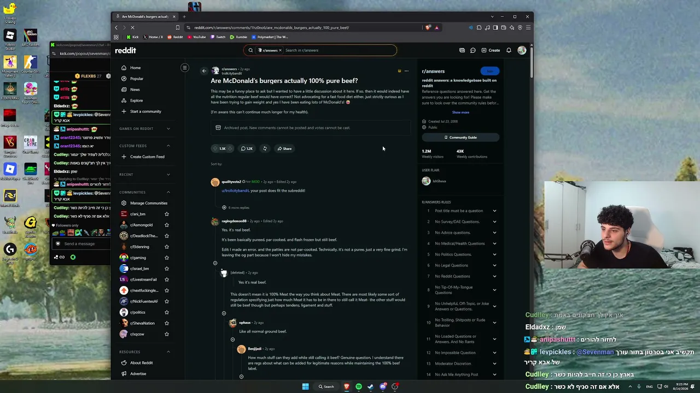700x393 pixels.
Task: Select the 'Are McDonald's burgers' browser tab
Action: (x=145, y=16)
